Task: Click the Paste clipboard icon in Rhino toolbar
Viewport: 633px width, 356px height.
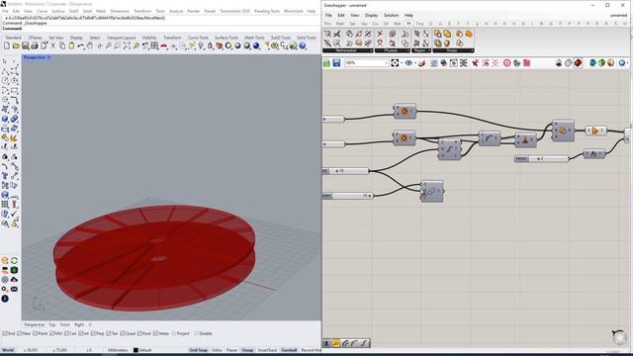Action: (x=71, y=46)
